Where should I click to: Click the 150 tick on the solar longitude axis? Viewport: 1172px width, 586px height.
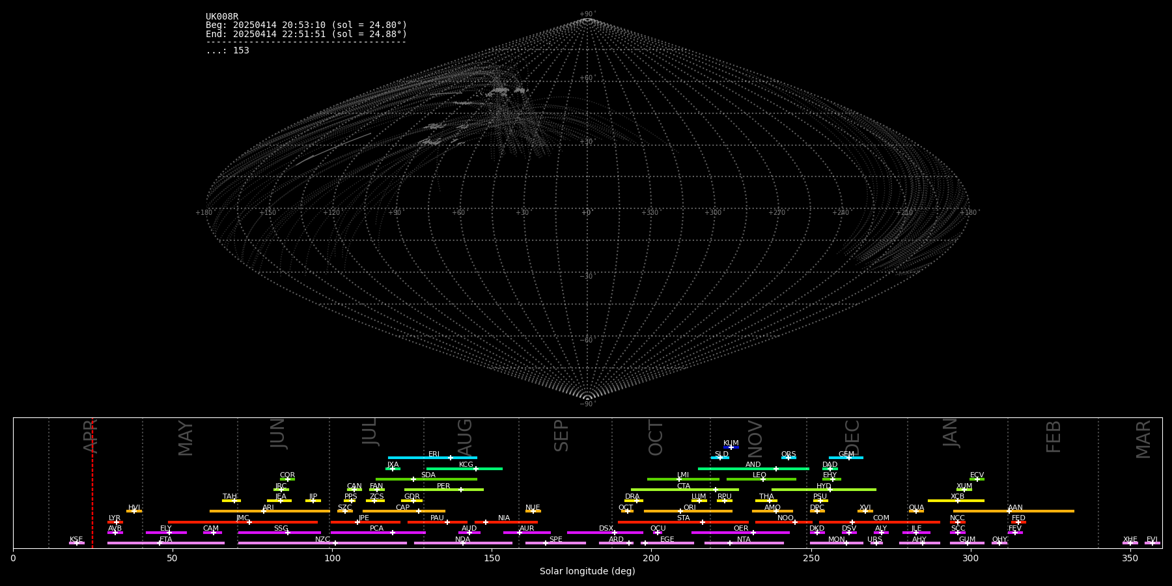[x=492, y=557]
